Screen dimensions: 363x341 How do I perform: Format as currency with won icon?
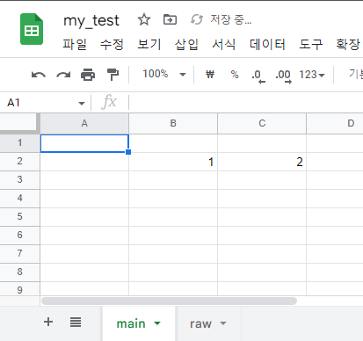pyautogui.click(x=210, y=75)
